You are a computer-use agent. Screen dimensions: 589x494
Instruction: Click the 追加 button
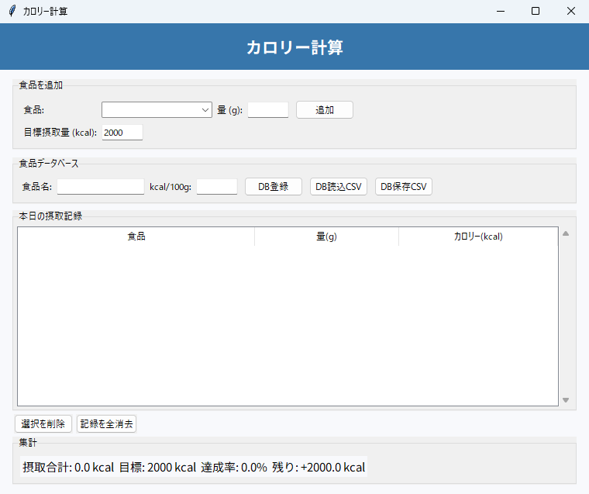[x=325, y=110]
